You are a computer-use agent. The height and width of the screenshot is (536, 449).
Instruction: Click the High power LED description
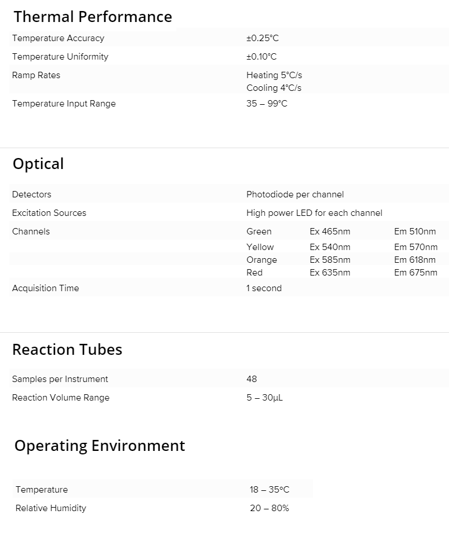pos(314,213)
